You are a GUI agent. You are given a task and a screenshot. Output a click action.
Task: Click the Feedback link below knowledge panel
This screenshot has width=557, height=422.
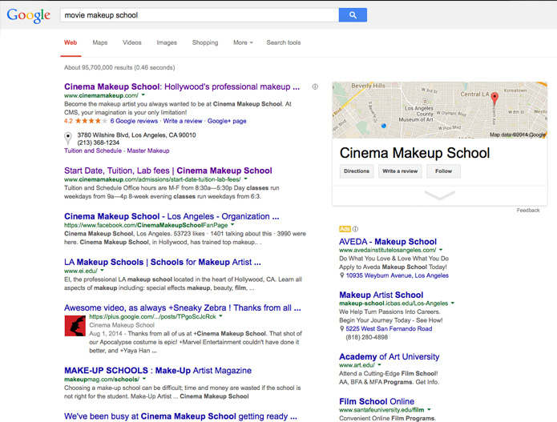click(528, 210)
